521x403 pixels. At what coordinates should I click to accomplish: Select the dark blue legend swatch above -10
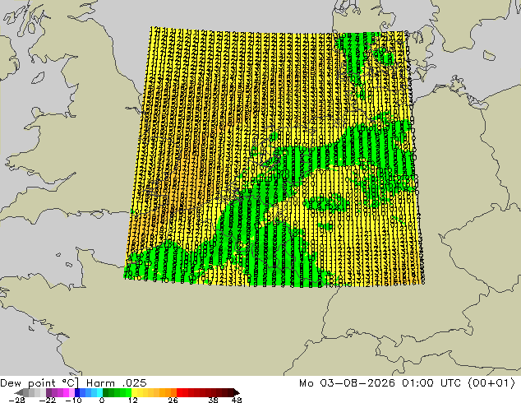tap(77, 392)
